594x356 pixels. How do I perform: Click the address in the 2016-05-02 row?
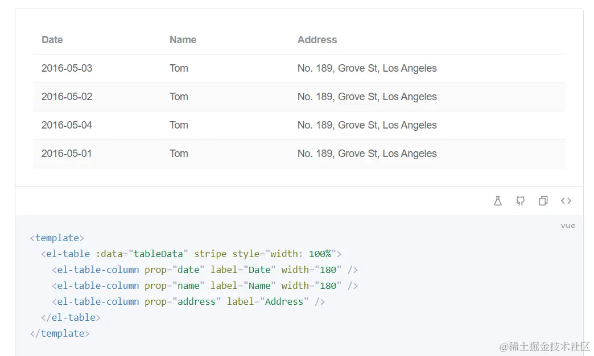(x=367, y=97)
